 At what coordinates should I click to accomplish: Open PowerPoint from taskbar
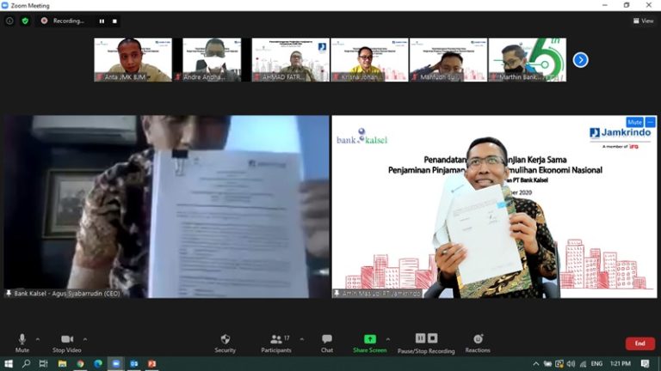point(151,364)
